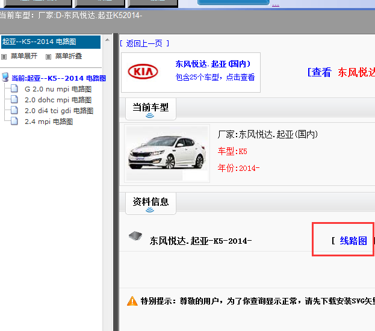Click the orange warning triangle icon
The height and width of the screenshot is (331, 375).
pos(132,301)
